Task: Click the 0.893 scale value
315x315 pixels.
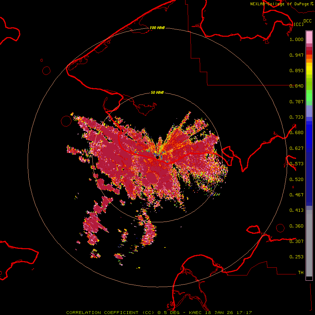Action: (x=296, y=70)
